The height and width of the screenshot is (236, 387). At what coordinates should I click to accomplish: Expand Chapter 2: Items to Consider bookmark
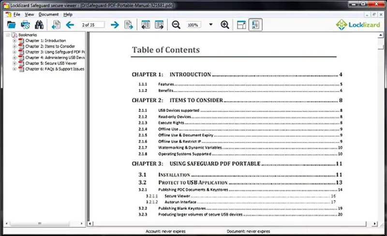click(15, 46)
